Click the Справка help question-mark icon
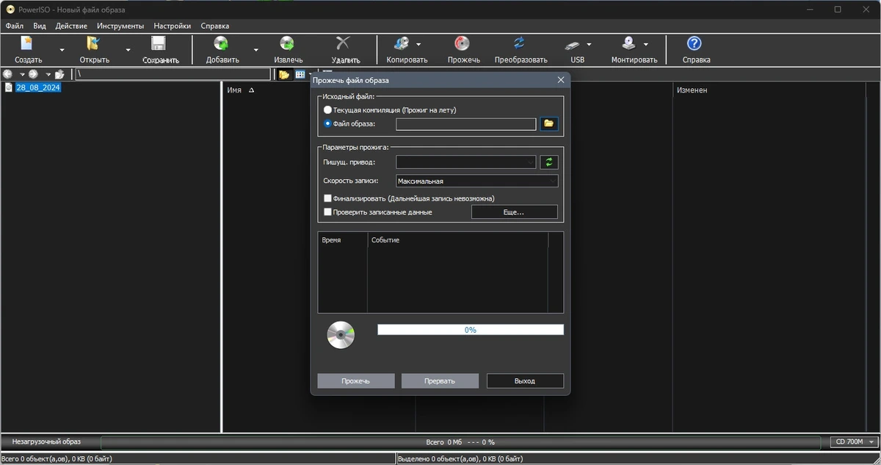The image size is (881, 465). tap(695, 43)
